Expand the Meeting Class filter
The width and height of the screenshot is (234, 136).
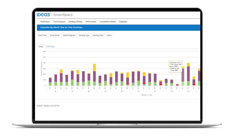[98, 35]
